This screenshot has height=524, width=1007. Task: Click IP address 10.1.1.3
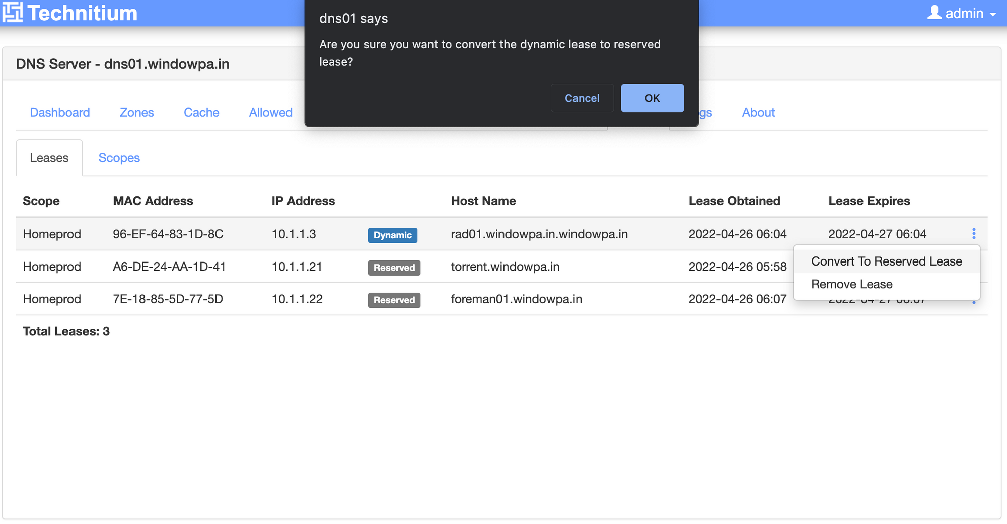294,234
